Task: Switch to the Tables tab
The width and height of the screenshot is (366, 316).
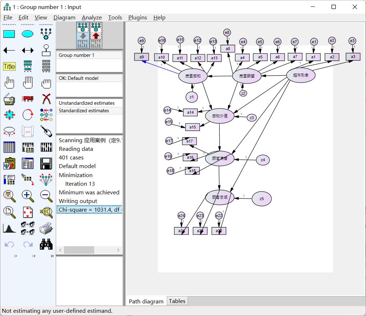Action: [x=177, y=301]
